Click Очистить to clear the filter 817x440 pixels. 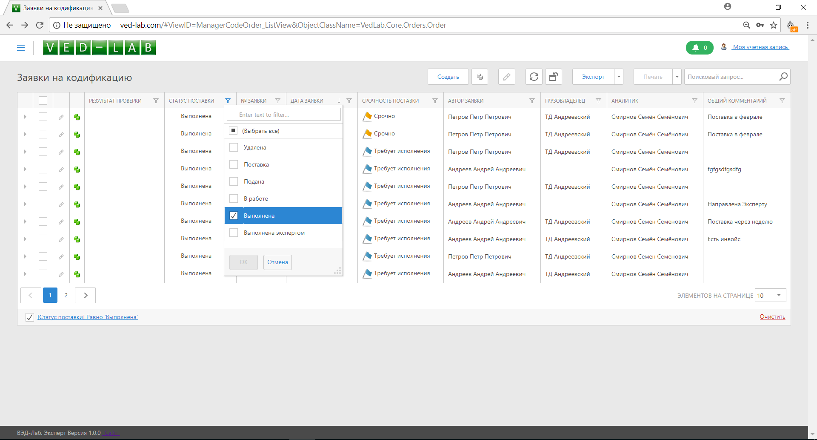[x=773, y=316]
